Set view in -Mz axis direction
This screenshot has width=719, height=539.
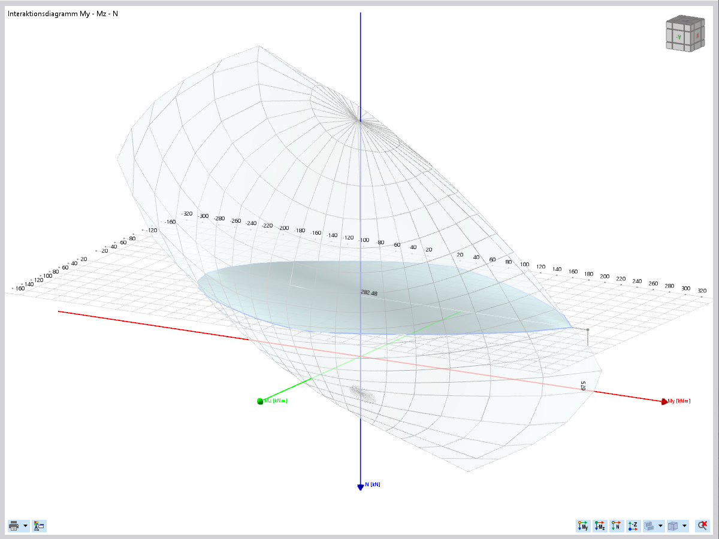click(600, 526)
